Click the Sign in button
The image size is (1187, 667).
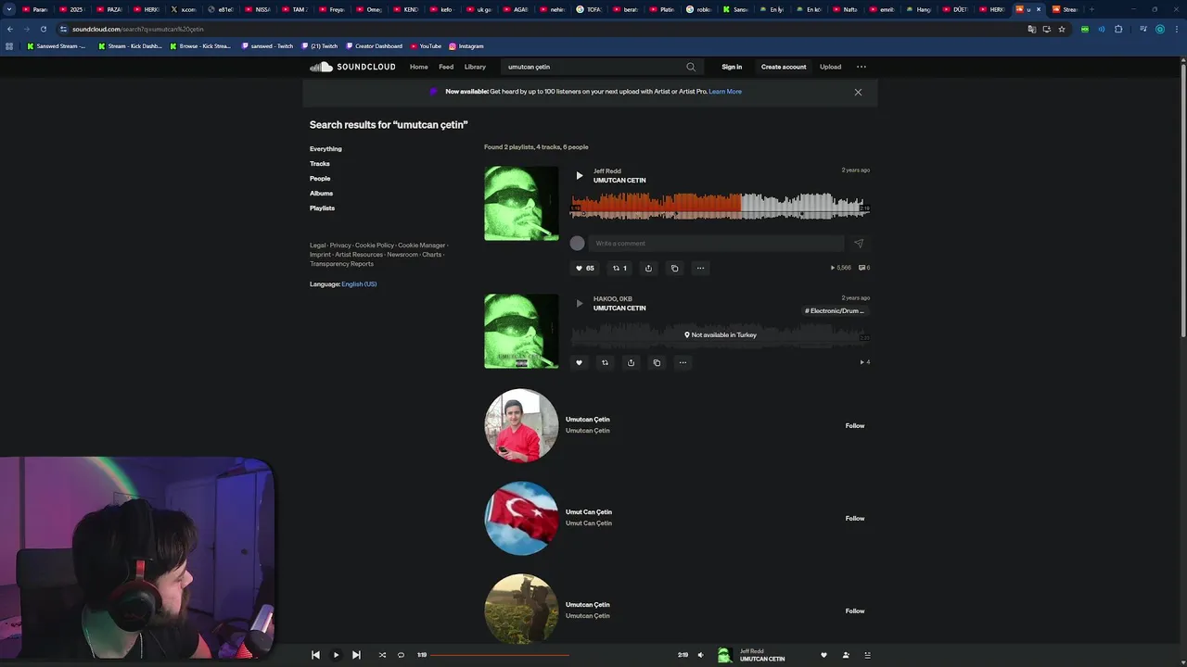coord(732,67)
